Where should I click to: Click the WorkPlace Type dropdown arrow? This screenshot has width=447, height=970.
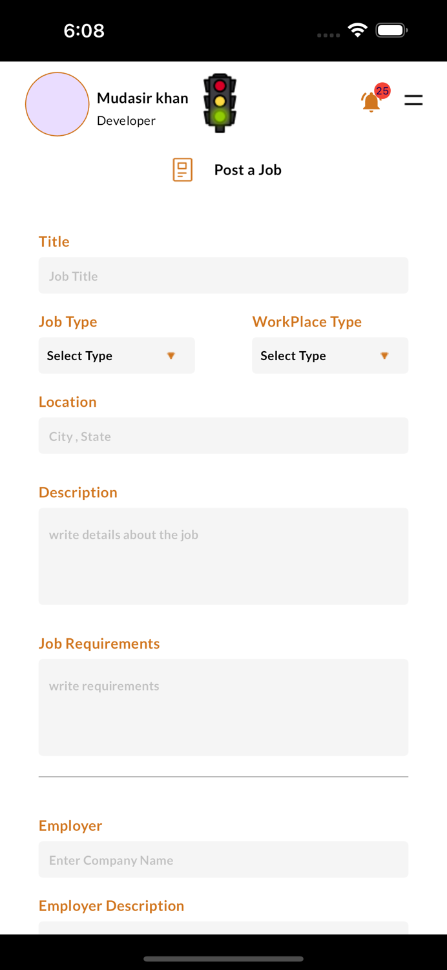tap(385, 355)
